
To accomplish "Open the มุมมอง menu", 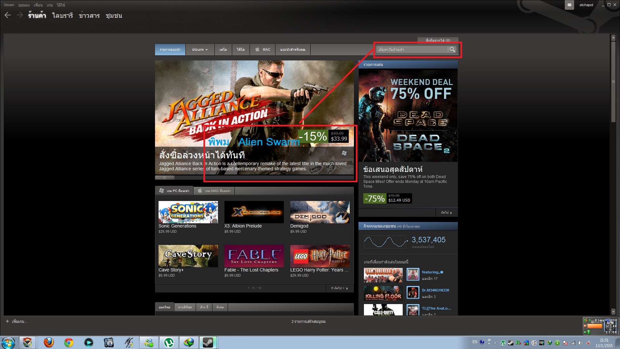I will [24, 5].
